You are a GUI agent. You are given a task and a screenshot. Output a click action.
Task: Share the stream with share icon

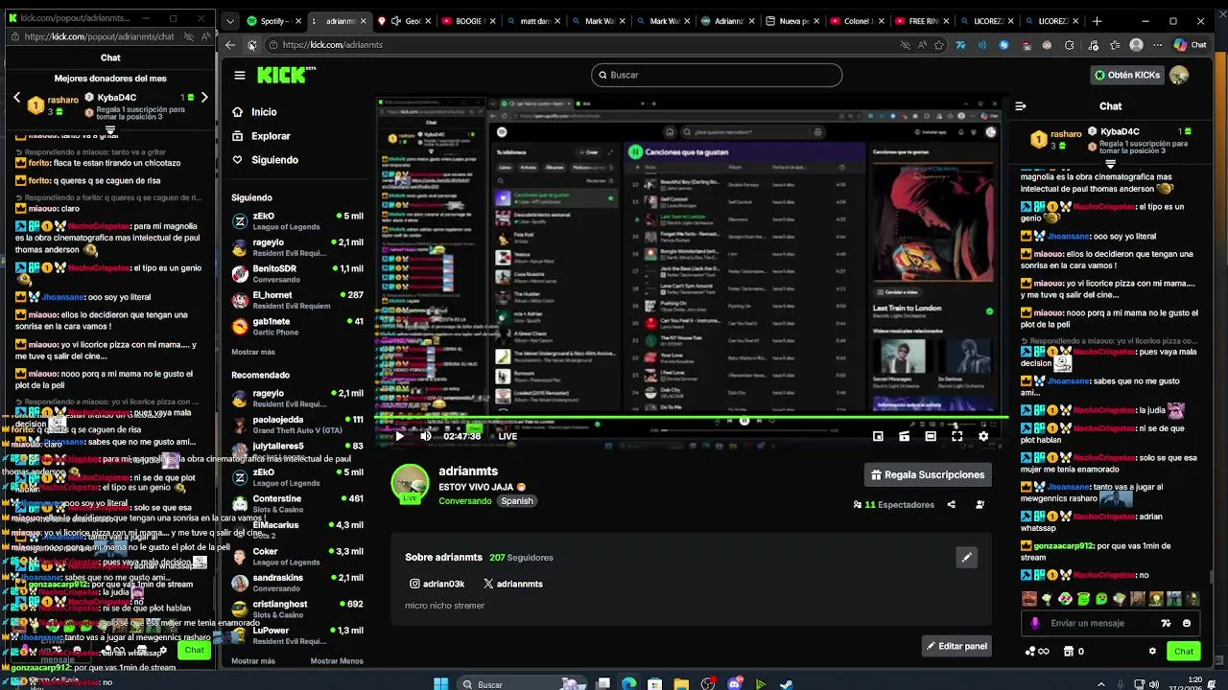pos(952,504)
